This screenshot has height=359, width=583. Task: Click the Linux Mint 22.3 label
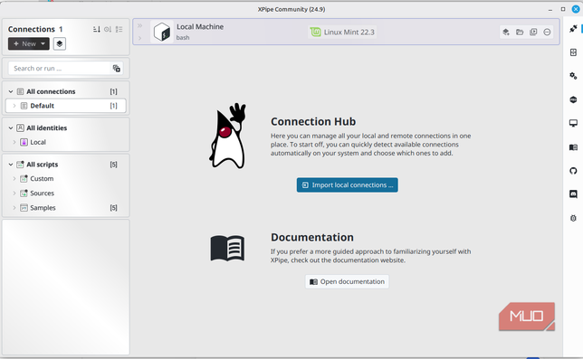[349, 32]
